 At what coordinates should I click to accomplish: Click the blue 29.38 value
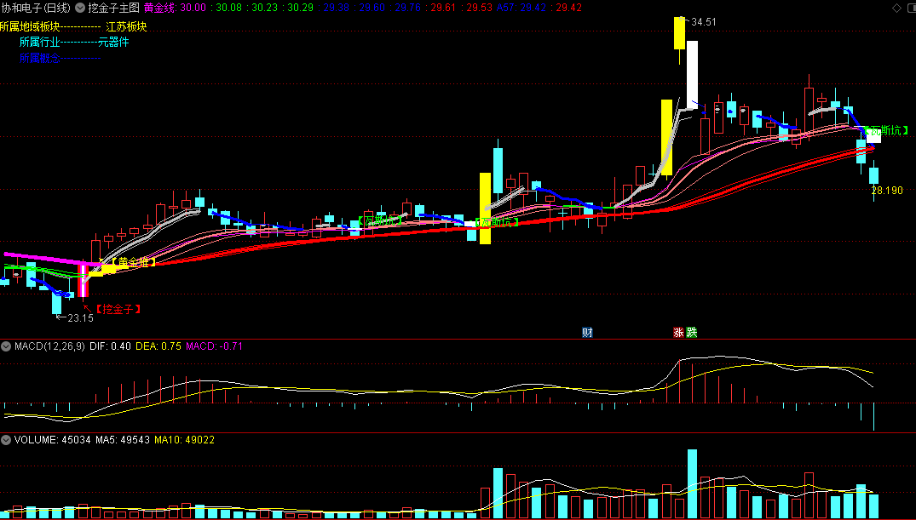[x=336, y=8]
